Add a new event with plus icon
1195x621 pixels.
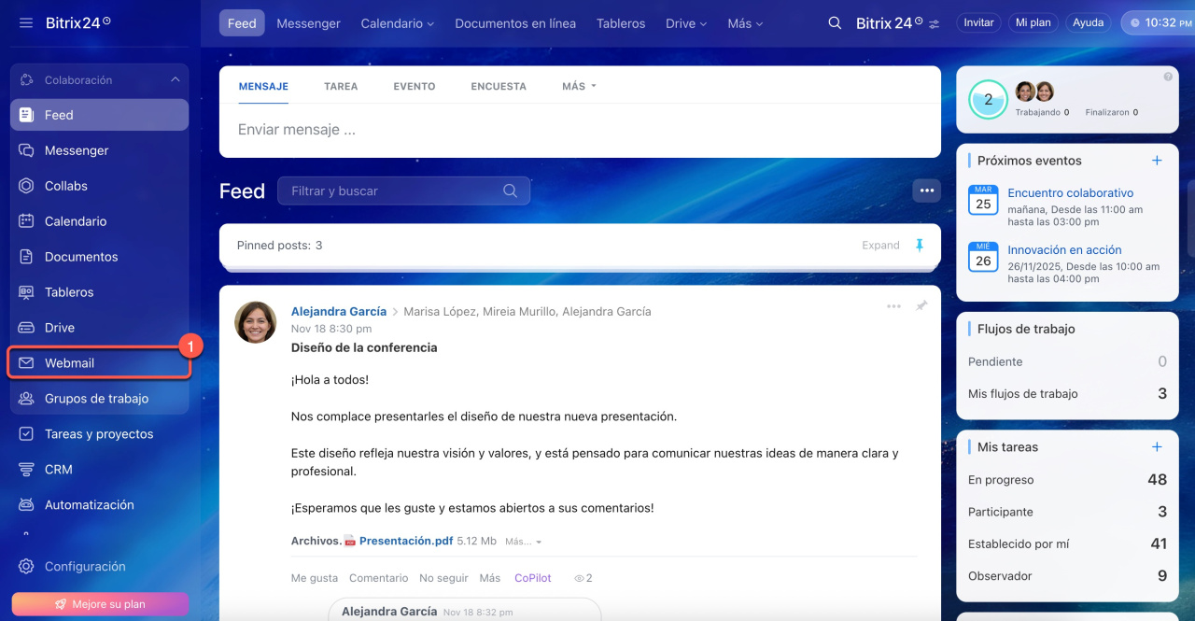pyautogui.click(x=1157, y=161)
